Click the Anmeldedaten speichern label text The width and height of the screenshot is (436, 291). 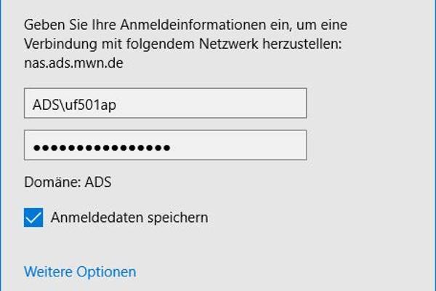point(129,217)
